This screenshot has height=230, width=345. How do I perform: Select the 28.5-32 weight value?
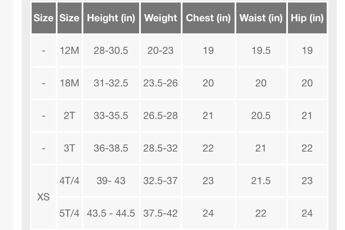click(160, 148)
